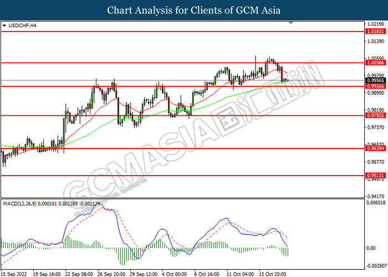Click the 1.01390 price scale value

click(376, 41)
